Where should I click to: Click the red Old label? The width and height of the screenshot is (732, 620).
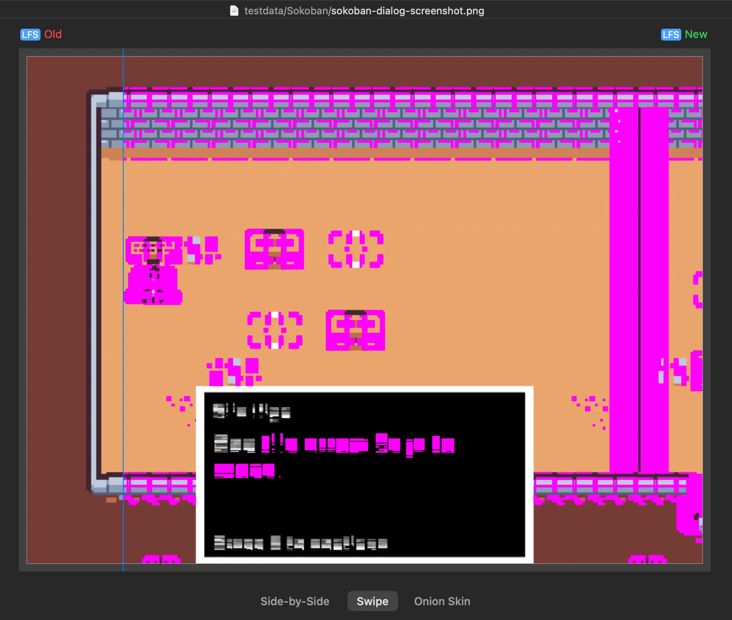pos(53,34)
